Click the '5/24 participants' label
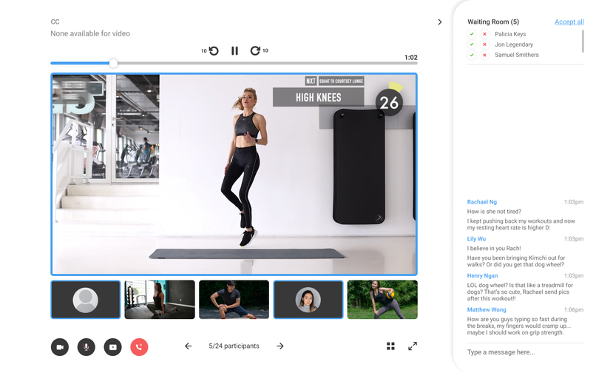This screenshot has width=596, height=373. pos(234,346)
